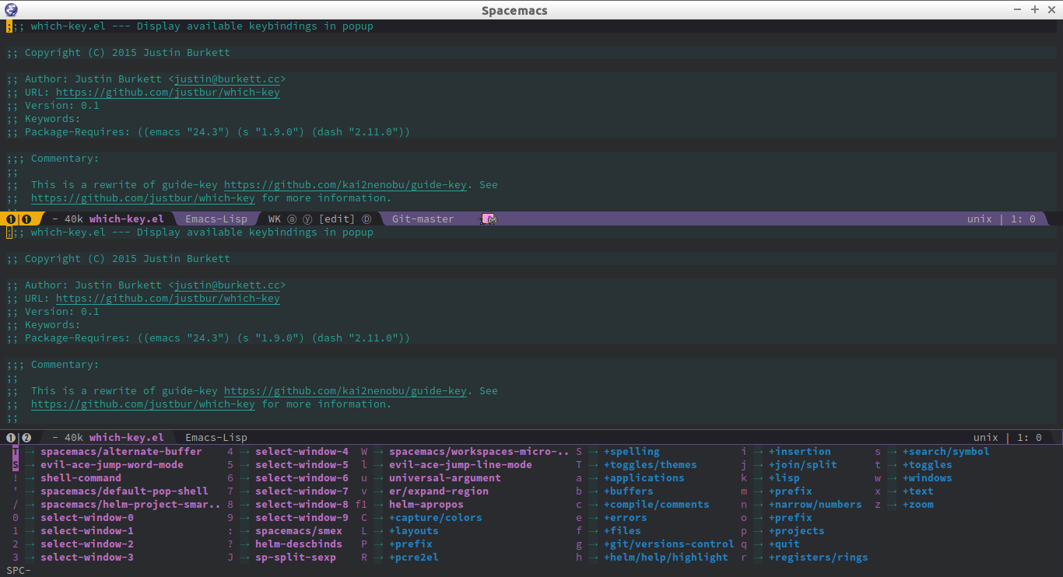Open the URL: github.com/justbur/which-key link in lower window
The height and width of the screenshot is (577, 1063).
pyautogui.click(x=167, y=299)
